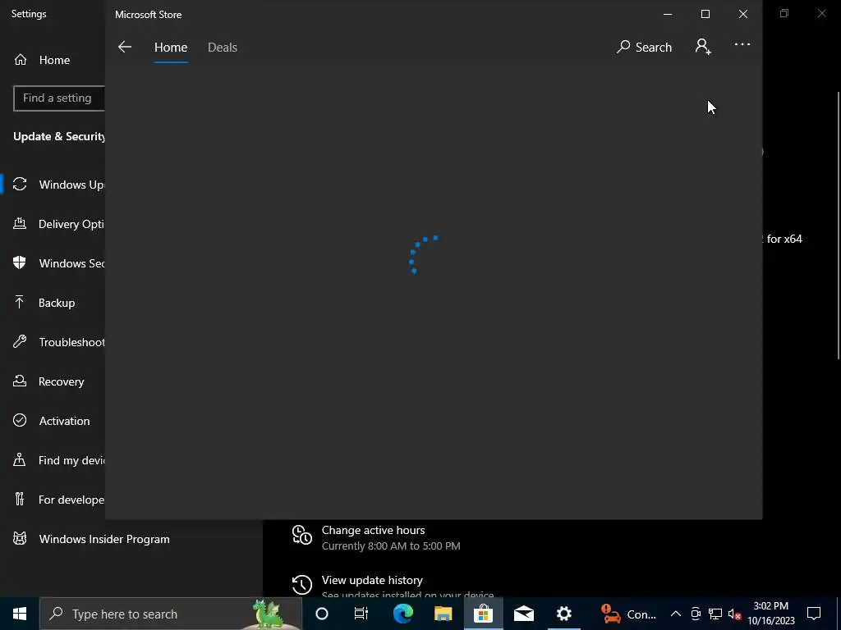Close the Microsoft Store window

coord(742,14)
